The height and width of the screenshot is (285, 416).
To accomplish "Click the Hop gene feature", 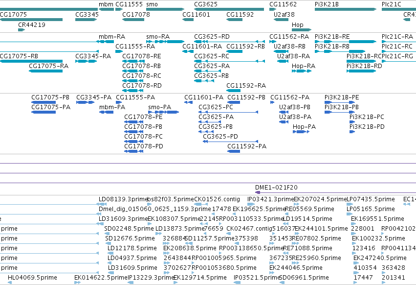I will coord(302,30).
